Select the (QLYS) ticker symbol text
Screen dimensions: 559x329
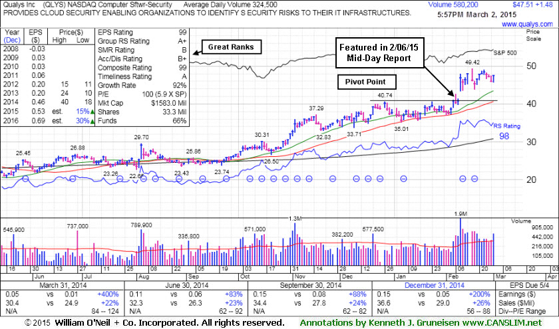click(54, 5)
